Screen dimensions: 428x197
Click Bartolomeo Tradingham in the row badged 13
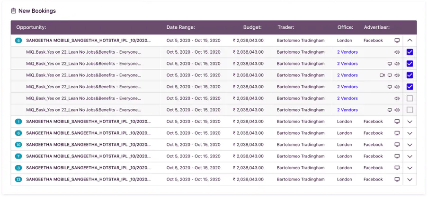(301, 180)
